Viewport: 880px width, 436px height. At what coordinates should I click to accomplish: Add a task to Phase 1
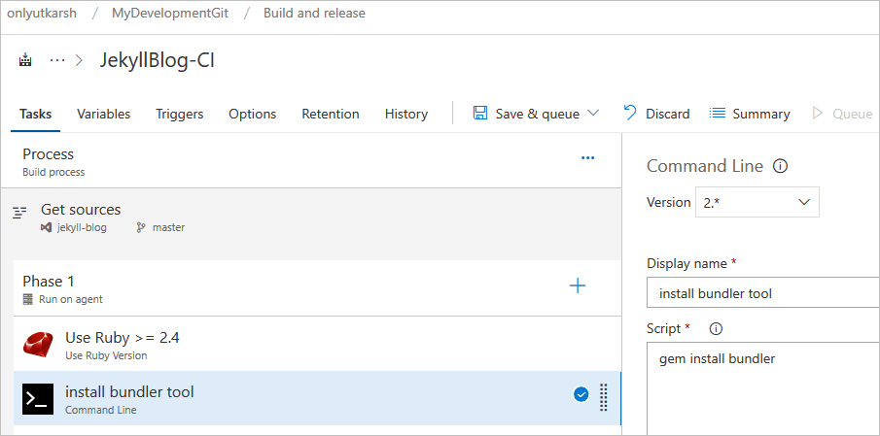pyautogui.click(x=577, y=285)
